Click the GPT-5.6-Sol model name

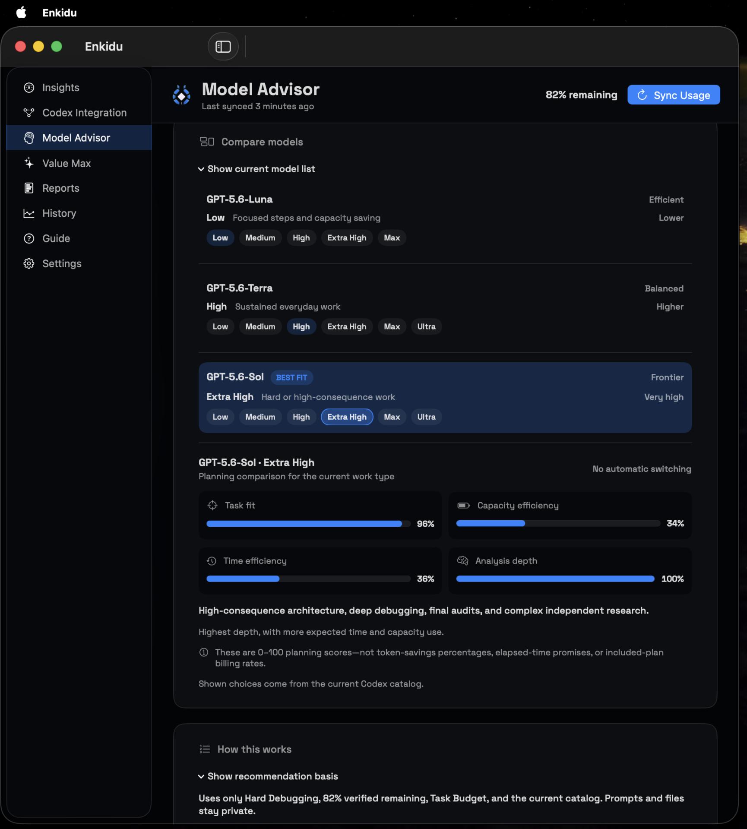pos(235,377)
